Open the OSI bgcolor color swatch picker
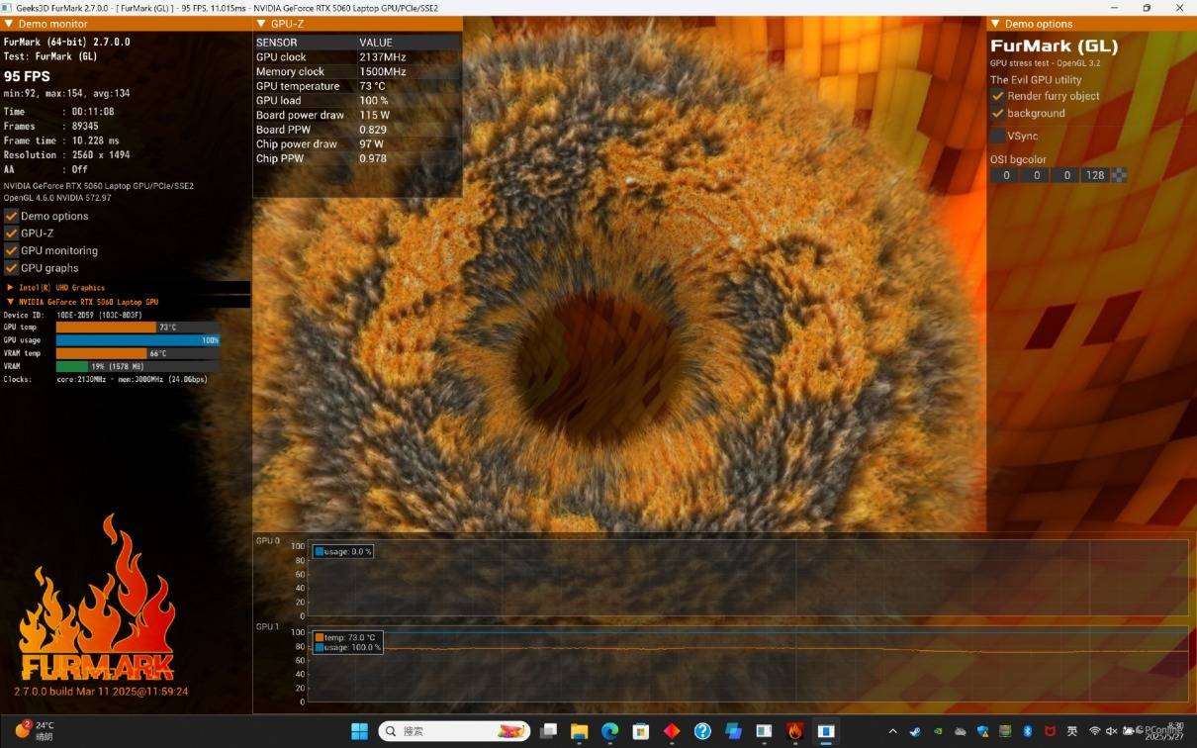Screen dimensions: 1197x748 click(x=1119, y=175)
